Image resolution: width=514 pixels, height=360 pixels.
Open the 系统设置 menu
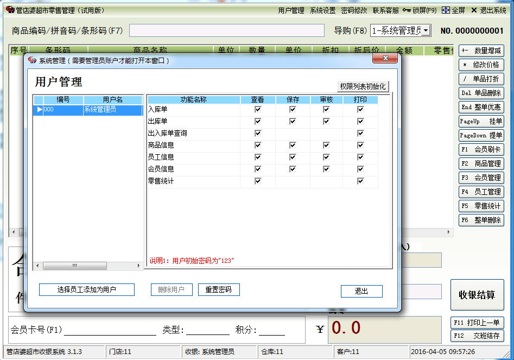pyautogui.click(x=322, y=10)
